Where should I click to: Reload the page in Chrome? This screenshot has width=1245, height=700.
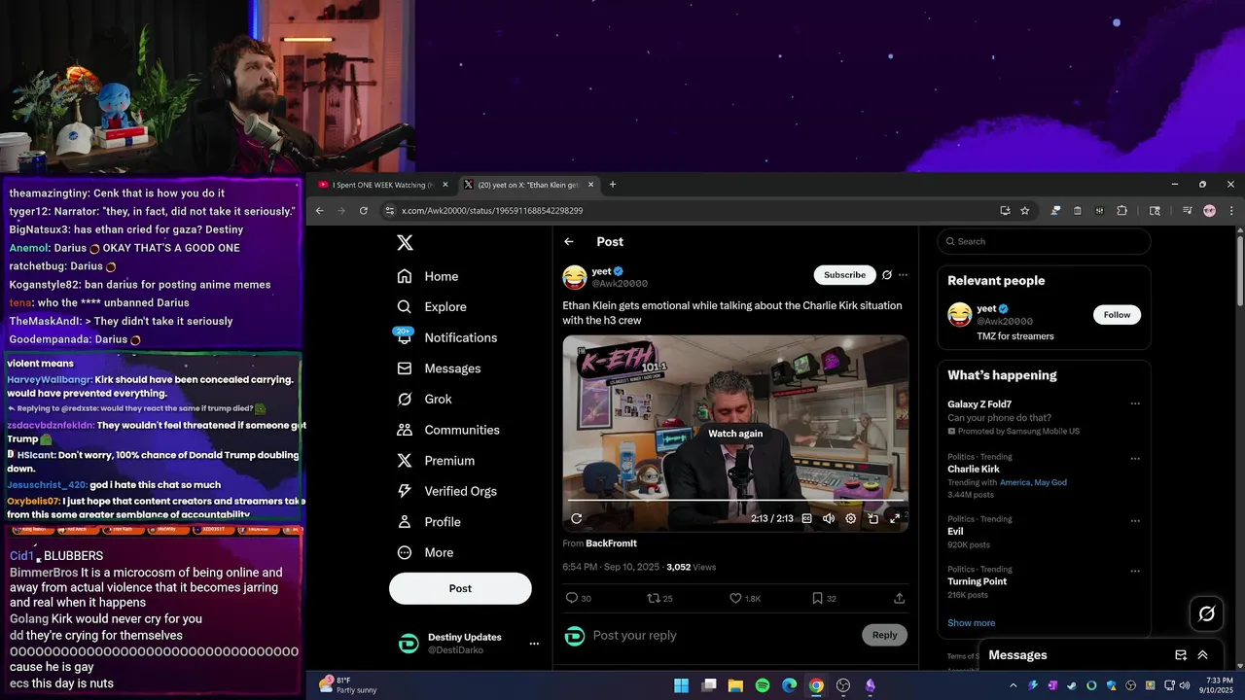click(364, 210)
